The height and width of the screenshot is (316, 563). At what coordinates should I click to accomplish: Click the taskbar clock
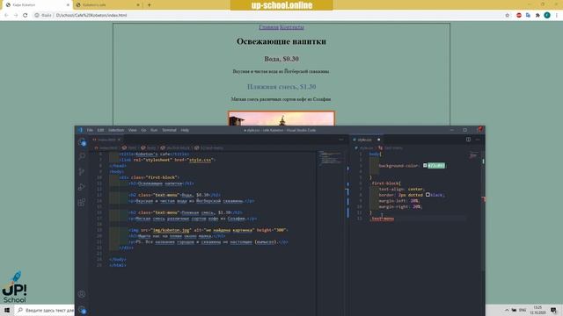pyautogui.click(x=537, y=310)
